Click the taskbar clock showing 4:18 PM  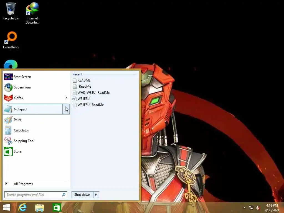[272, 208]
